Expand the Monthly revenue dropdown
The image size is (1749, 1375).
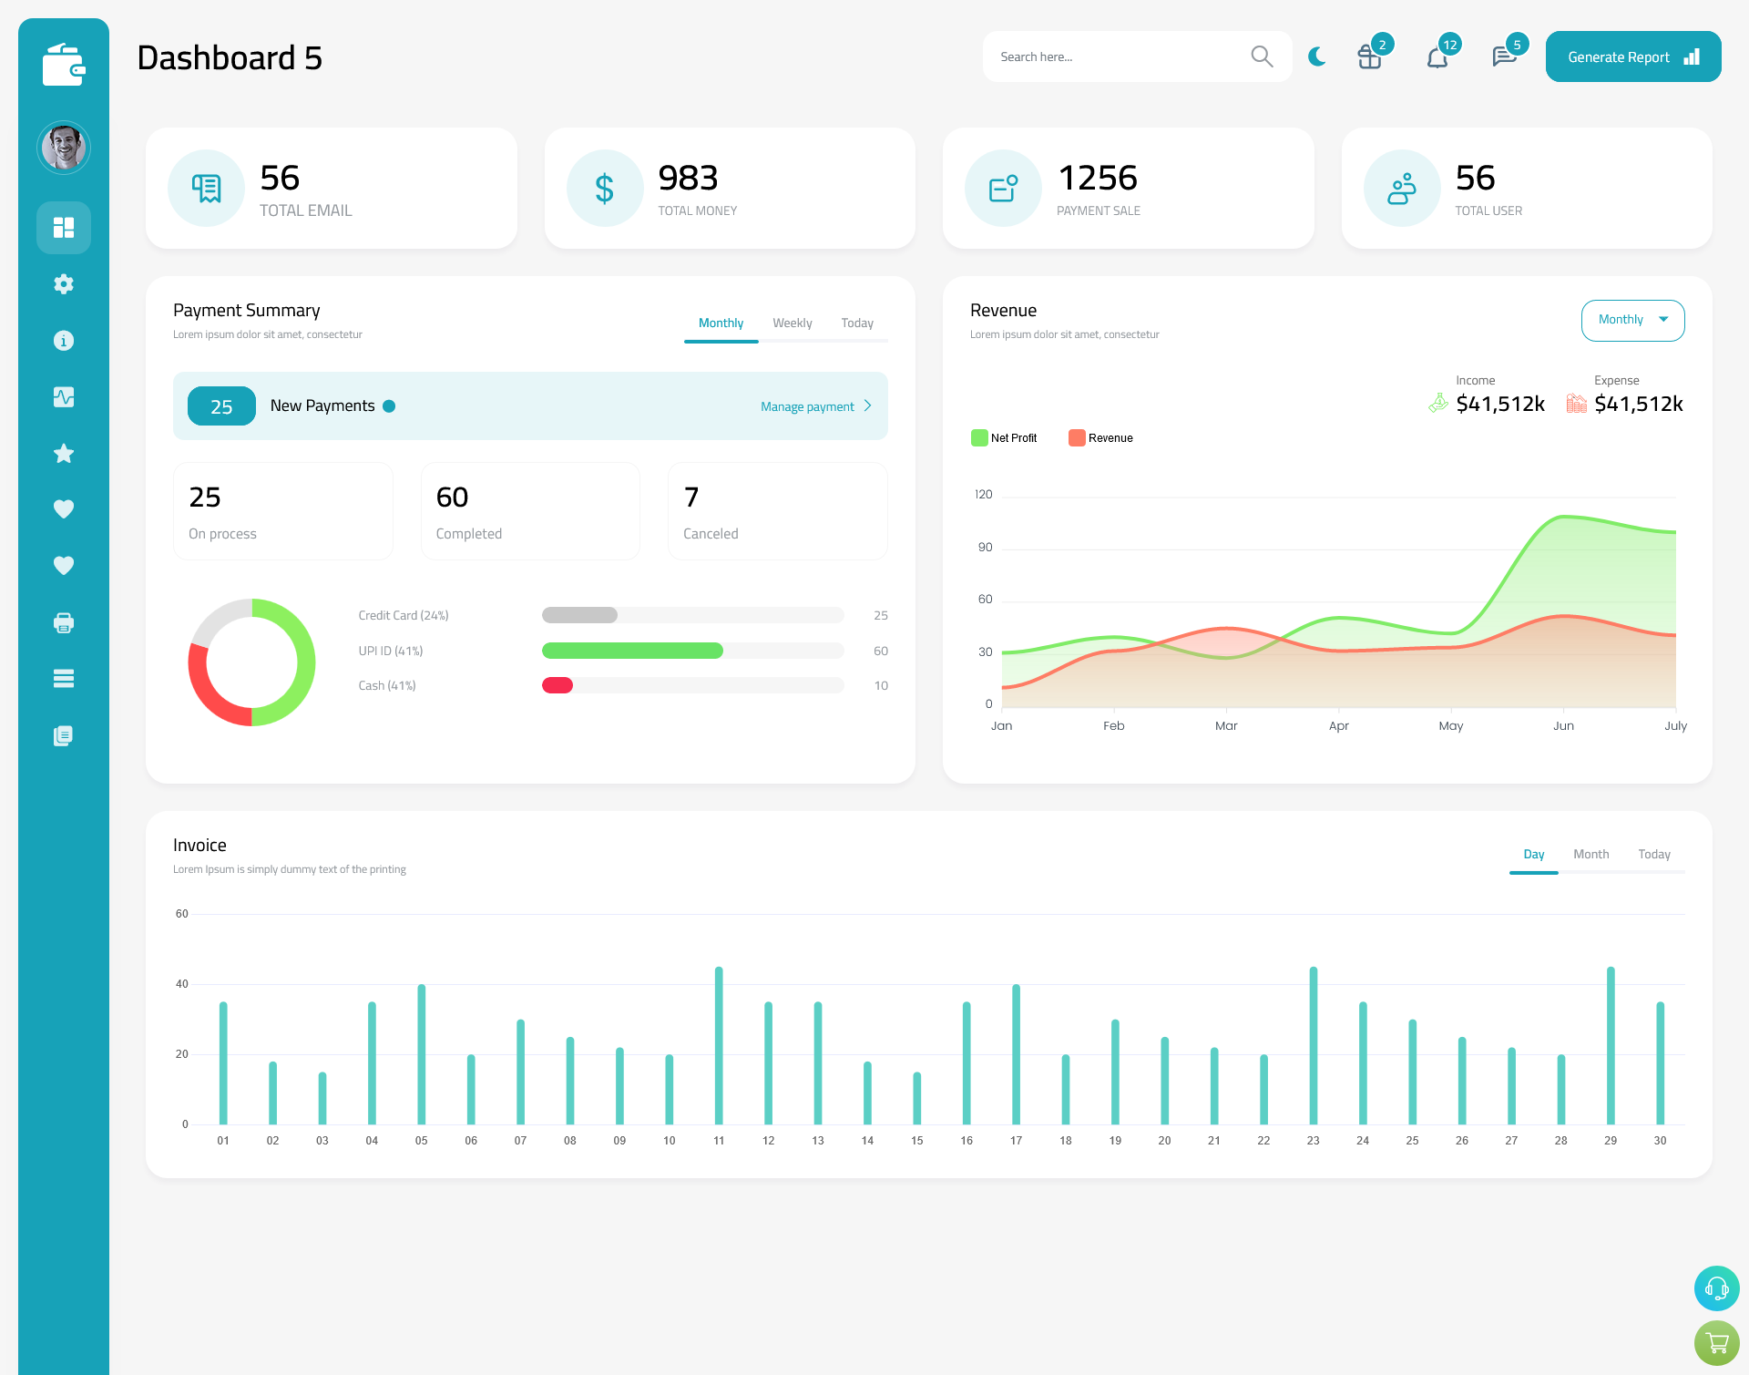click(1631, 318)
